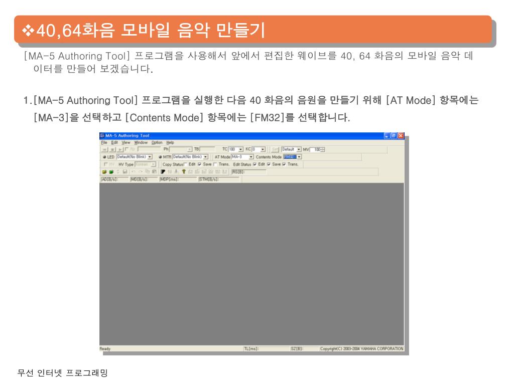
Task: Click the play transport button
Action: [120, 149]
